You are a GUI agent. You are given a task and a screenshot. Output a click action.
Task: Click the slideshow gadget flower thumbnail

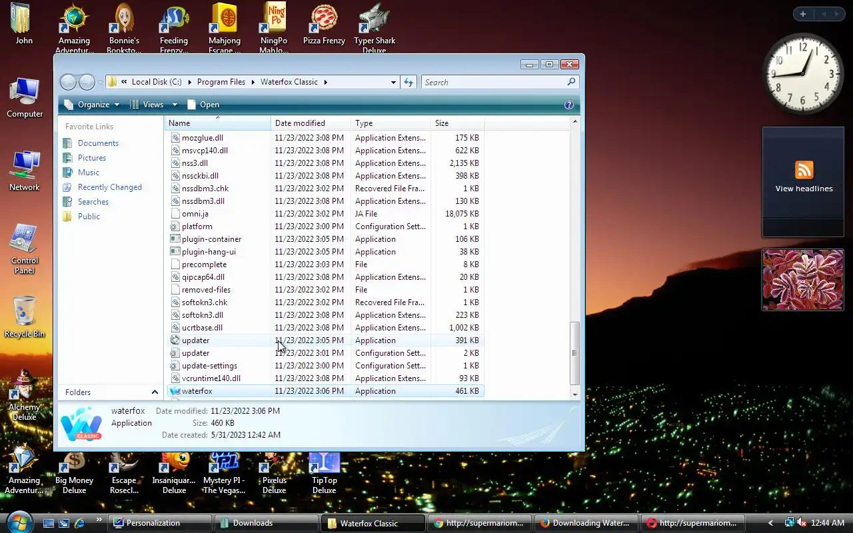coord(803,280)
